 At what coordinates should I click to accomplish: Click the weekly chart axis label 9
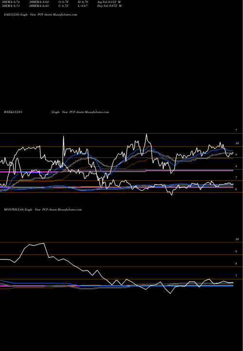click(x=236, y=155)
